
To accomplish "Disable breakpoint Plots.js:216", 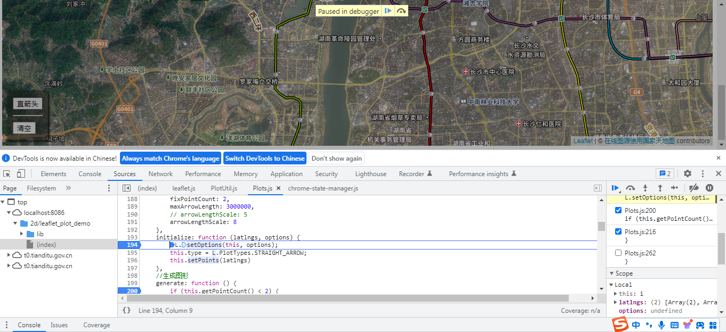I will coord(618,232).
